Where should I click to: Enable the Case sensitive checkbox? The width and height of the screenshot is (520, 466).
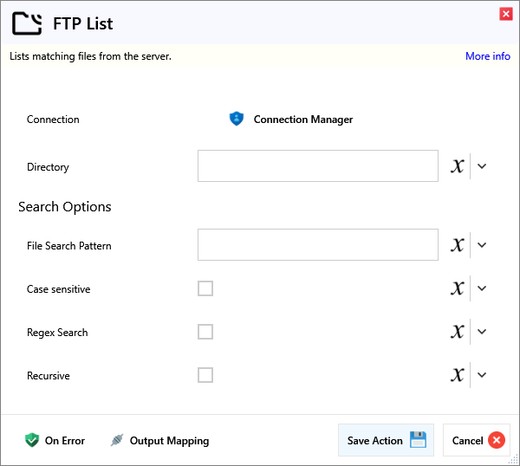205,288
